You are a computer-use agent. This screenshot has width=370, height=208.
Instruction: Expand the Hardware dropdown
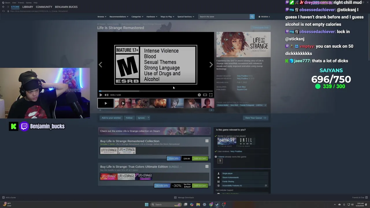point(152,16)
